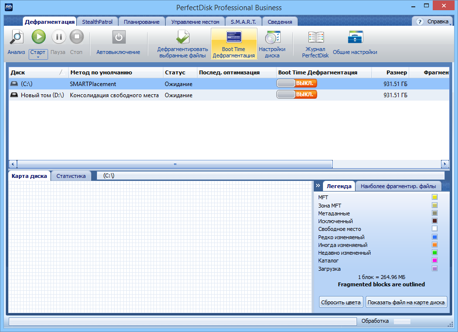458x332 pixels.
Task: Open the Сведения tab
Action: 280,22
